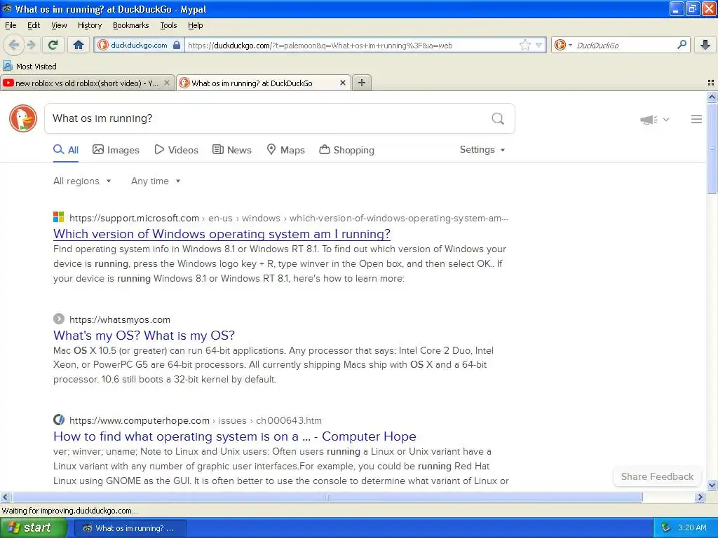Open the All regions filter
718x538 pixels.
82,181
